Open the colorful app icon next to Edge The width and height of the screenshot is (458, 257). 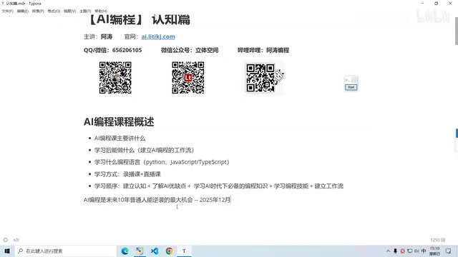(x=140, y=251)
